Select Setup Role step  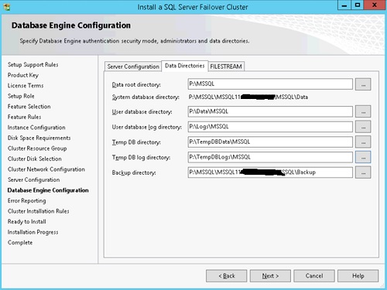coord(21,96)
